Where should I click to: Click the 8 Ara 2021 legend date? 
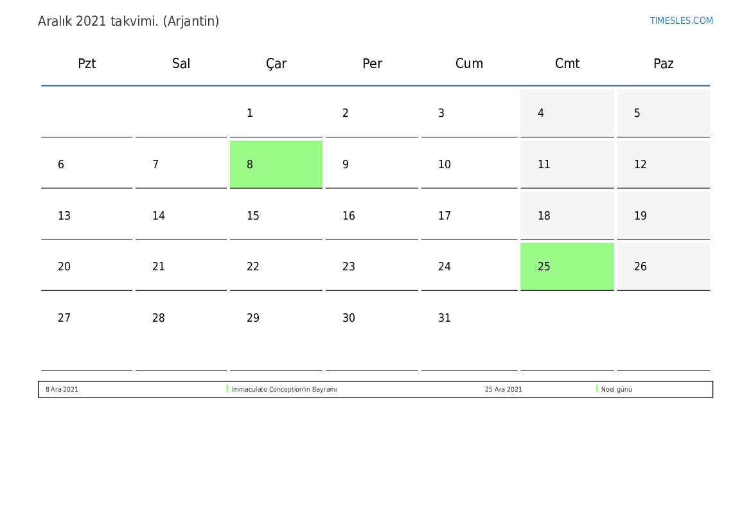62,389
